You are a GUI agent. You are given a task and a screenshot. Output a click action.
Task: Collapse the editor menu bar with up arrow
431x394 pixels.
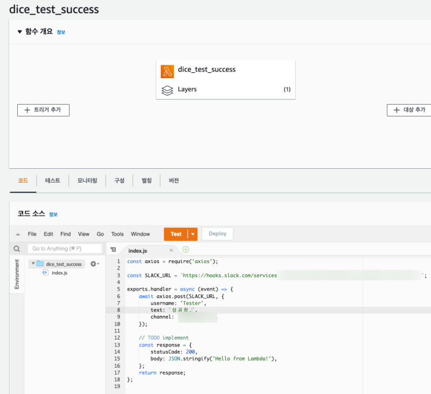coord(18,234)
